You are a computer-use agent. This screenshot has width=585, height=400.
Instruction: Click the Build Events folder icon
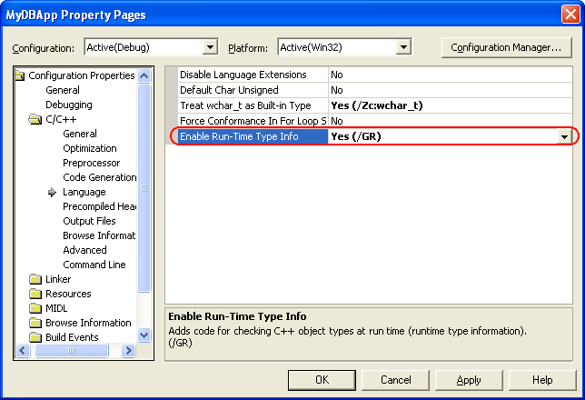[35, 337]
